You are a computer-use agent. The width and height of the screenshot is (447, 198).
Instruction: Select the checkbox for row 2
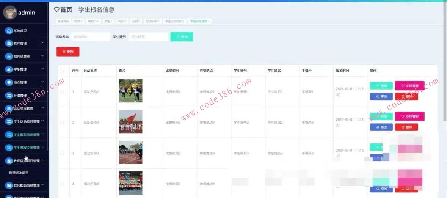62,123
